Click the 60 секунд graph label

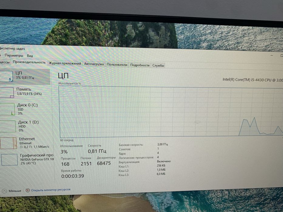[67, 140]
